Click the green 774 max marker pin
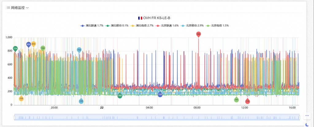The width and height of the screenshot is (314, 127). [15, 49]
